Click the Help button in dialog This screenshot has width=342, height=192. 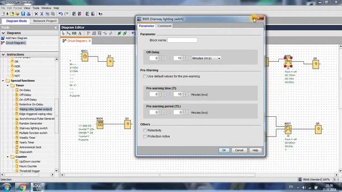pos(255,150)
